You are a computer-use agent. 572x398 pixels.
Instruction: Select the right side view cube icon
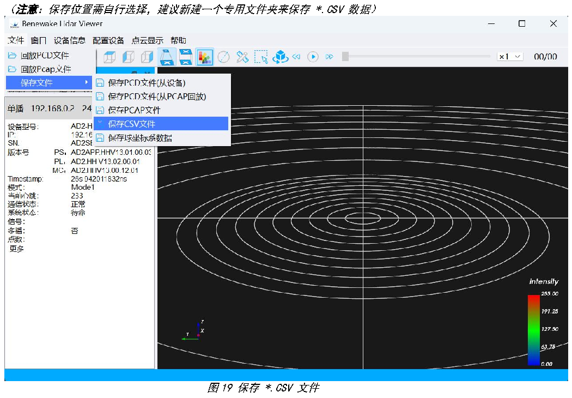pyautogui.click(x=147, y=57)
